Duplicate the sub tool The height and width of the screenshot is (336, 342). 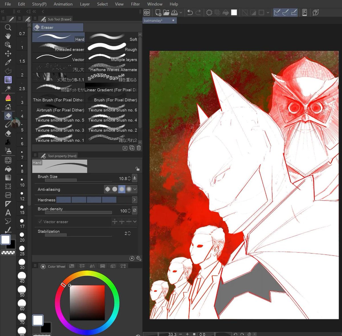click(132, 148)
